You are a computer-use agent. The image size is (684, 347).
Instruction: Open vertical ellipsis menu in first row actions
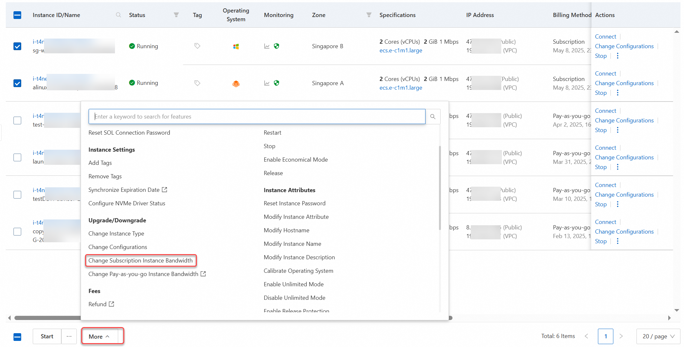pos(618,56)
